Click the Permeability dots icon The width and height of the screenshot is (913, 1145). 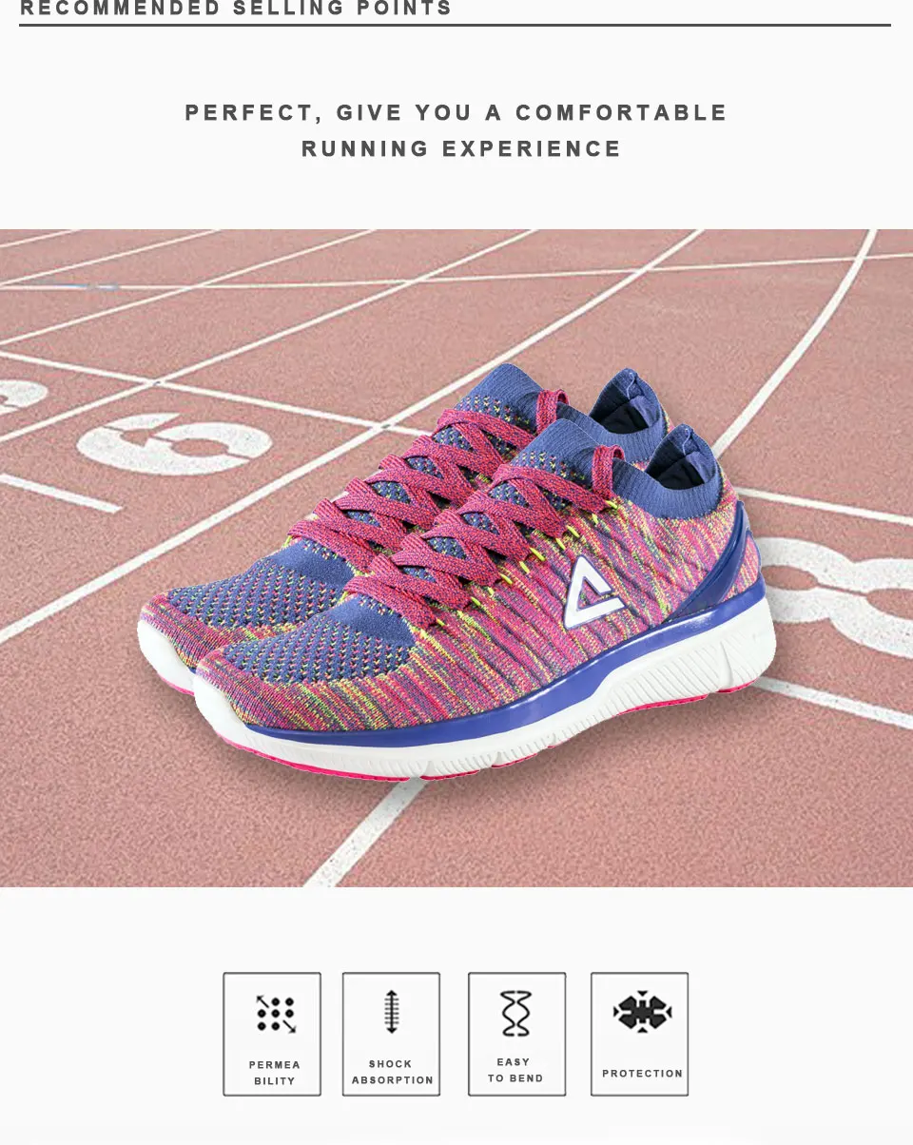point(276,1014)
